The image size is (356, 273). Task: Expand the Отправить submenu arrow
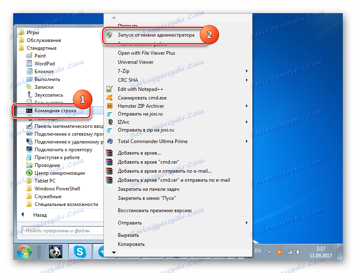(x=246, y=223)
